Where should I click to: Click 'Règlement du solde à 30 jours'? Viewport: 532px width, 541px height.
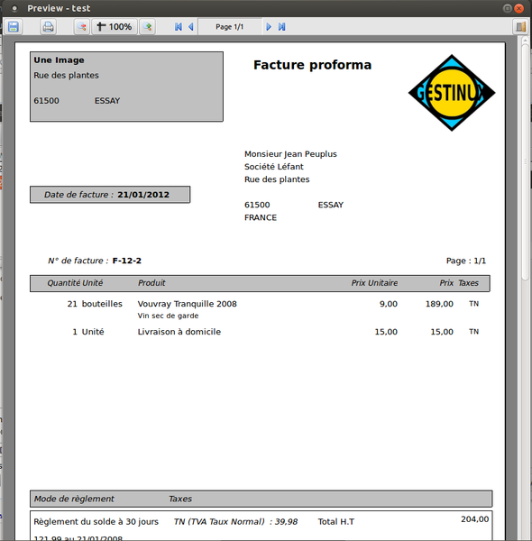[x=96, y=522]
